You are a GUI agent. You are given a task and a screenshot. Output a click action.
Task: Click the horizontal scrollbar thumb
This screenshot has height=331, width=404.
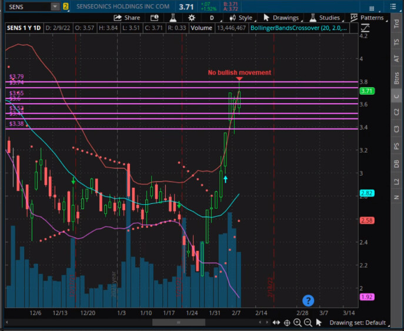[179, 322]
